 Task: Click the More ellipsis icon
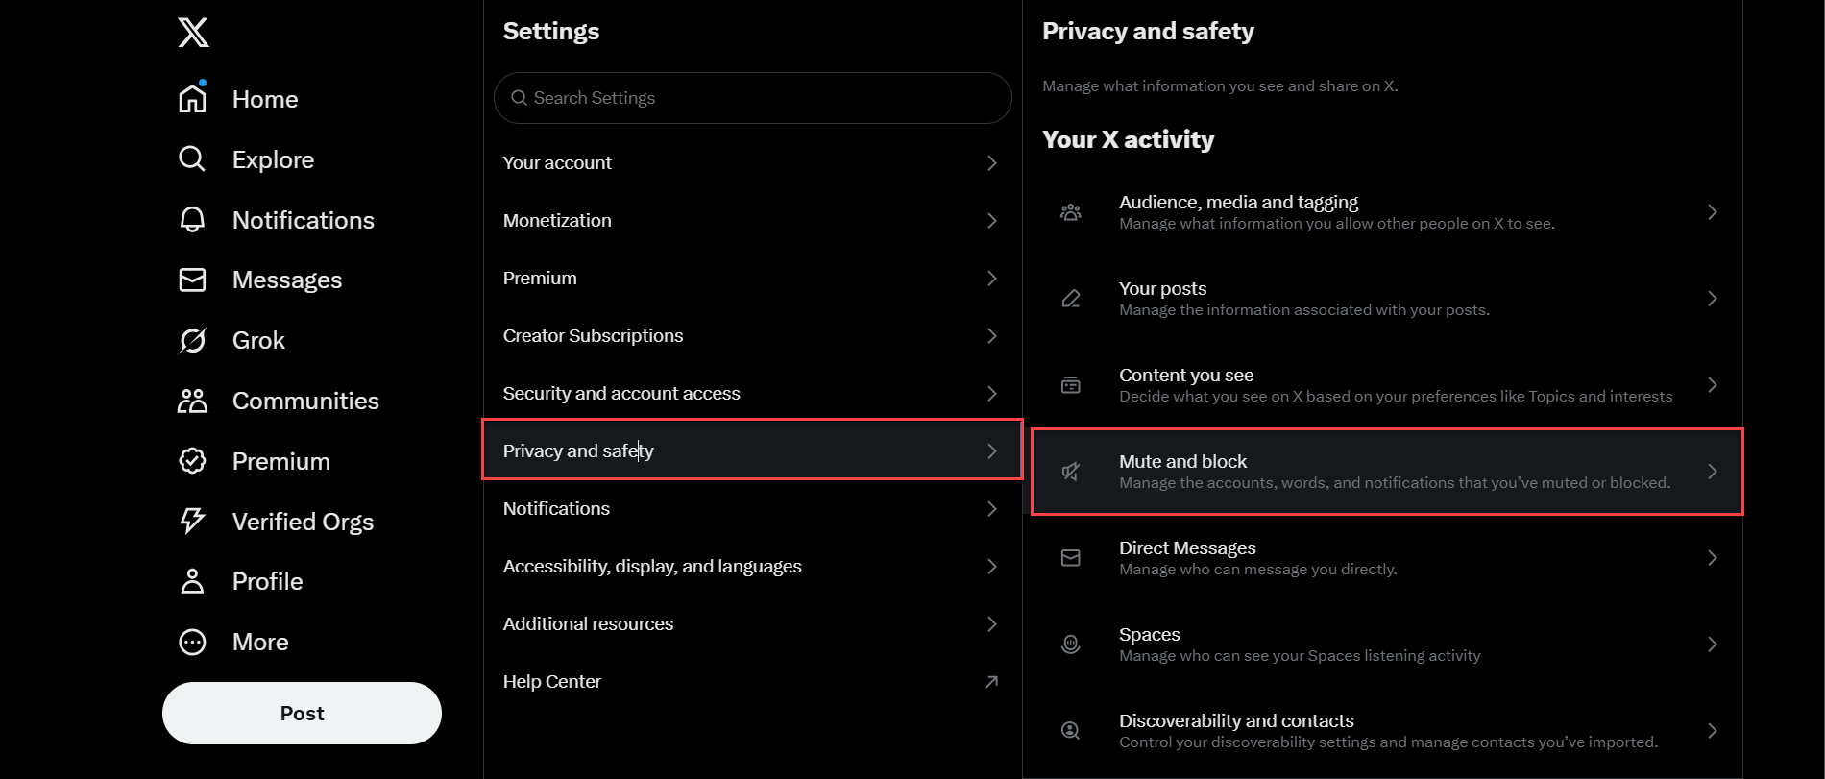(192, 641)
